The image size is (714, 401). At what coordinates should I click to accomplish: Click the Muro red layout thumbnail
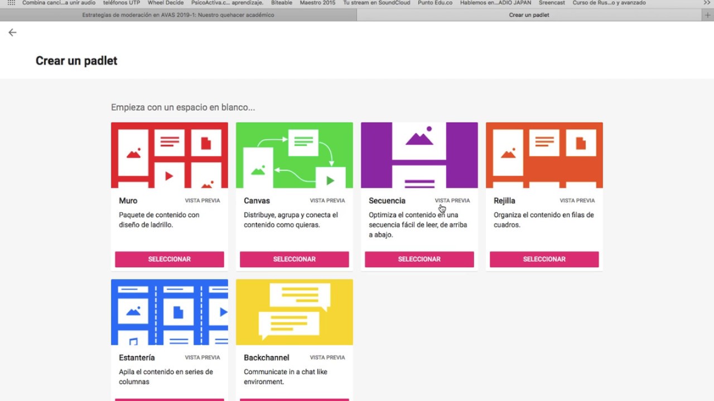pyautogui.click(x=170, y=155)
